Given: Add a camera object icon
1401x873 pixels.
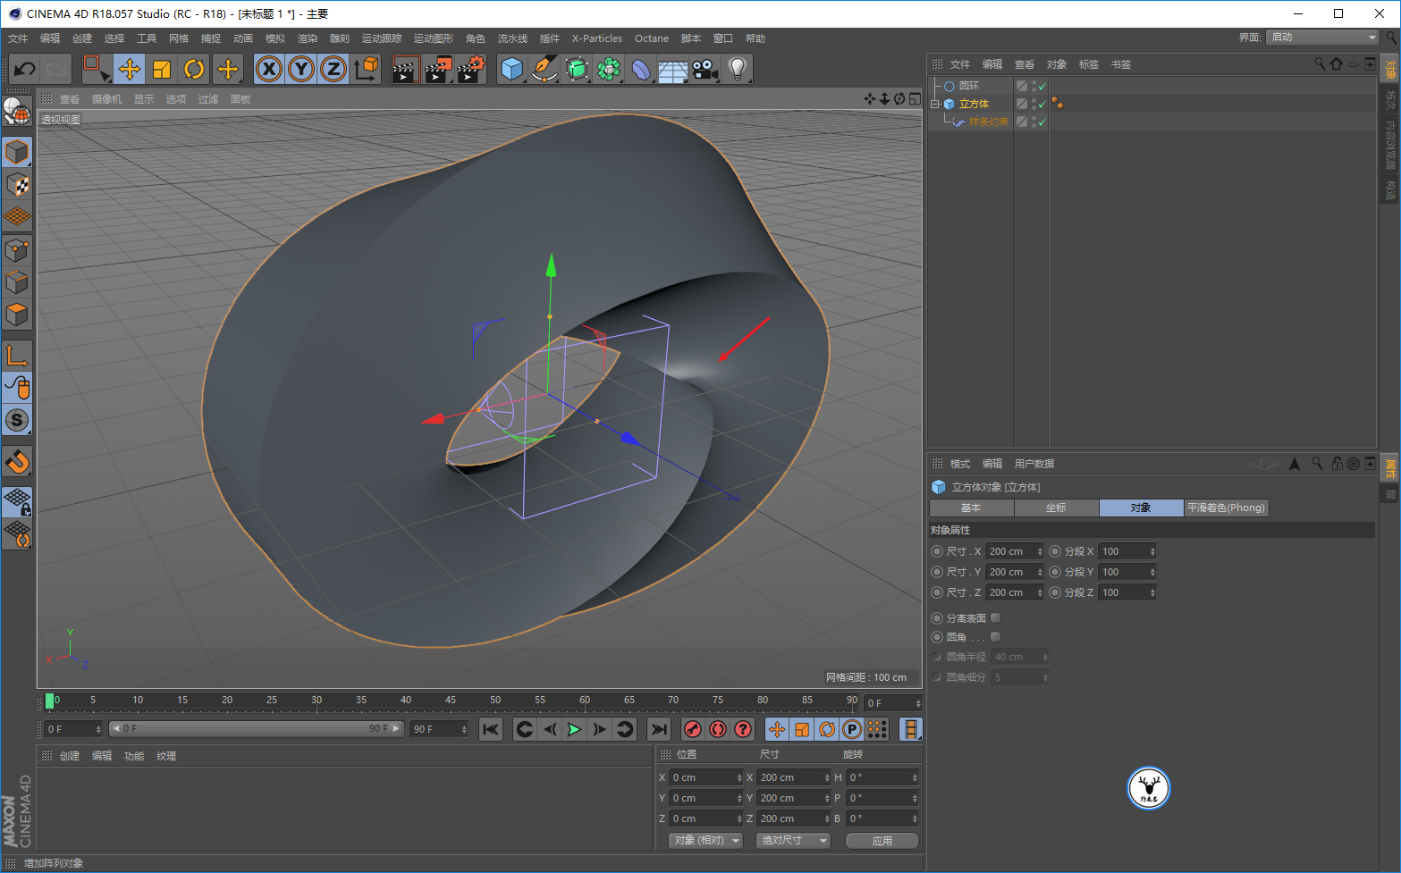Looking at the screenshot, I should point(705,69).
